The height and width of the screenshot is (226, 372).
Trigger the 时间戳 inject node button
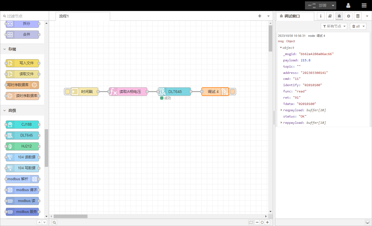coord(67,92)
